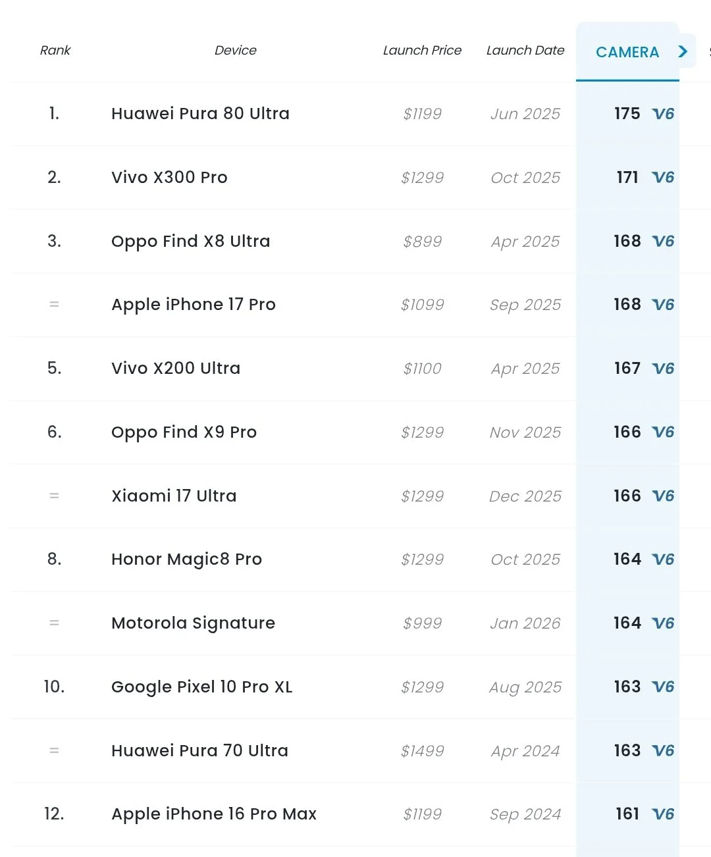Click the V6 badge on the Oppo Find X8 Ultra row
The height and width of the screenshot is (857, 711).
(664, 241)
